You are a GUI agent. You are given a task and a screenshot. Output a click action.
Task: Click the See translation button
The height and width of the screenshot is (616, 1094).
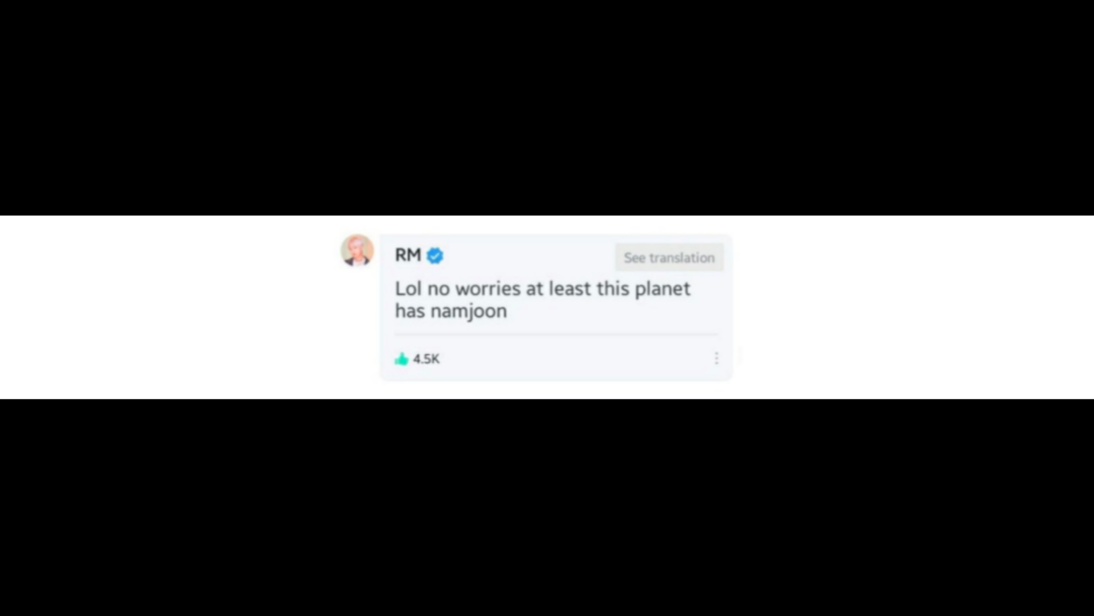[x=669, y=257]
